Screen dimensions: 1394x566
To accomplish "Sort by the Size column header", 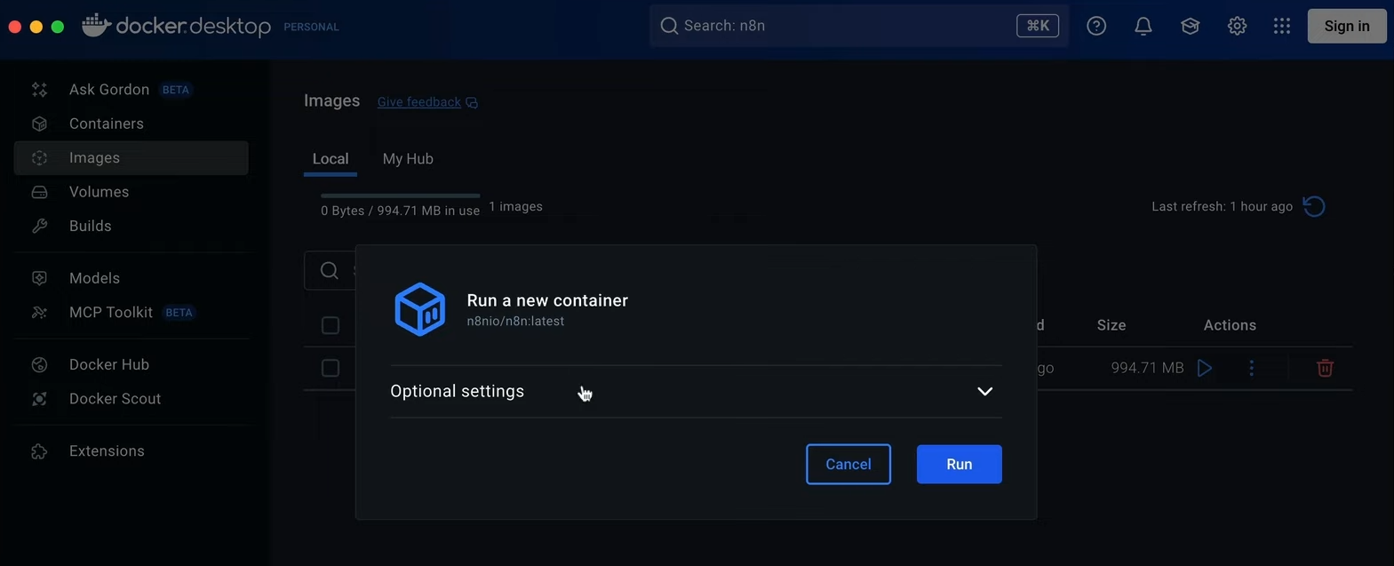I will click(x=1111, y=325).
